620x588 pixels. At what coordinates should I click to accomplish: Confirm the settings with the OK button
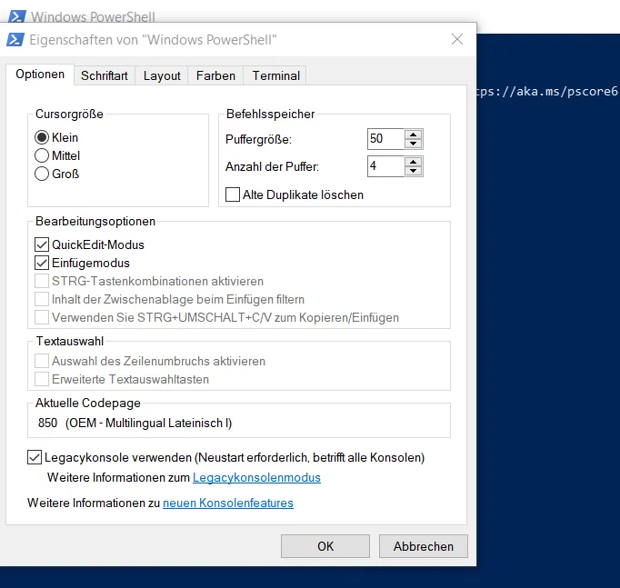[325, 546]
